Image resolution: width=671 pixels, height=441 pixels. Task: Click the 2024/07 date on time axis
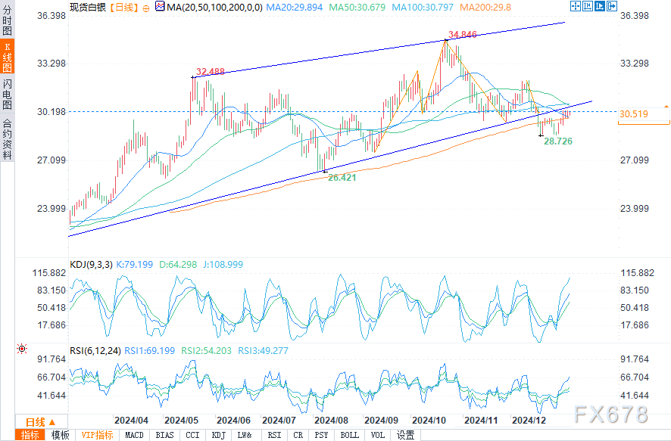point(279,421)
